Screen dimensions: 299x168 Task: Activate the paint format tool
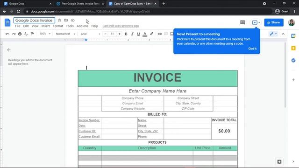[32, 34]
